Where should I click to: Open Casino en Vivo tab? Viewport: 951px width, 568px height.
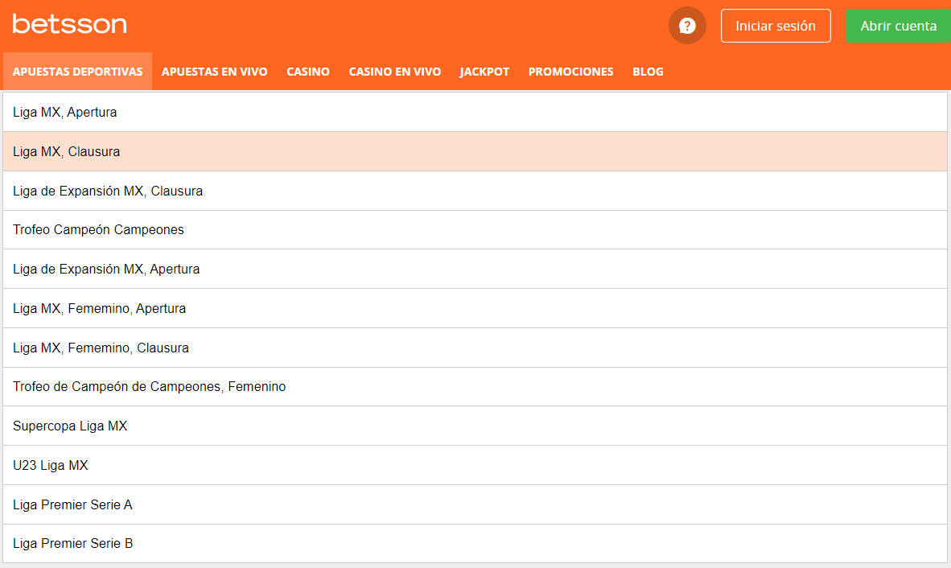[x=395, y=72]
